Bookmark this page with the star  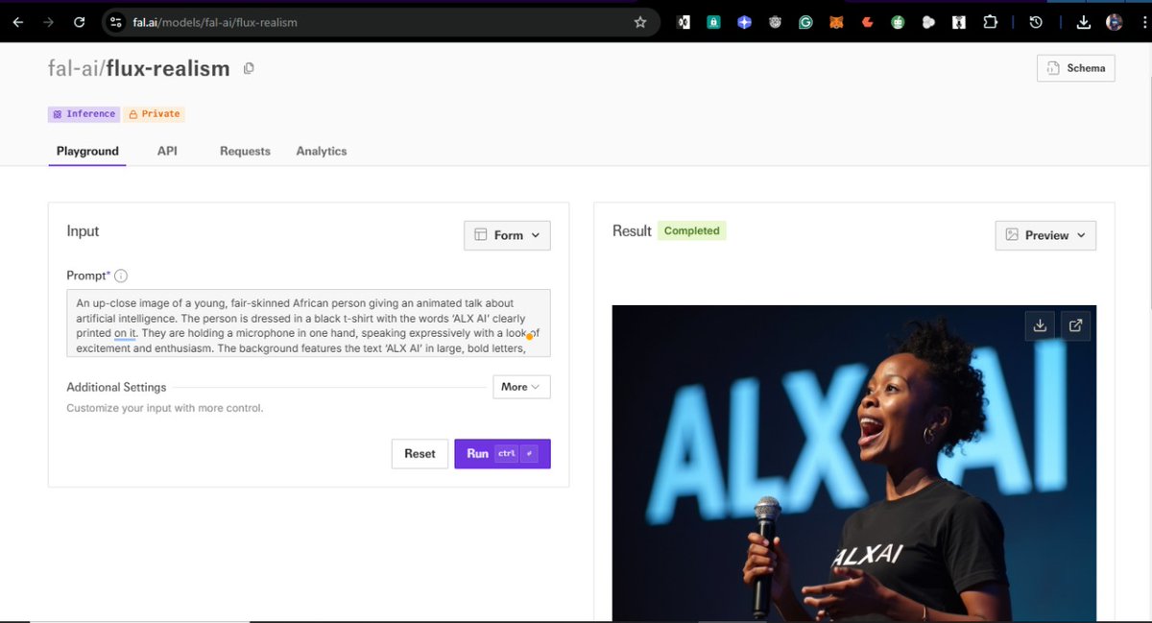[640, 22]
